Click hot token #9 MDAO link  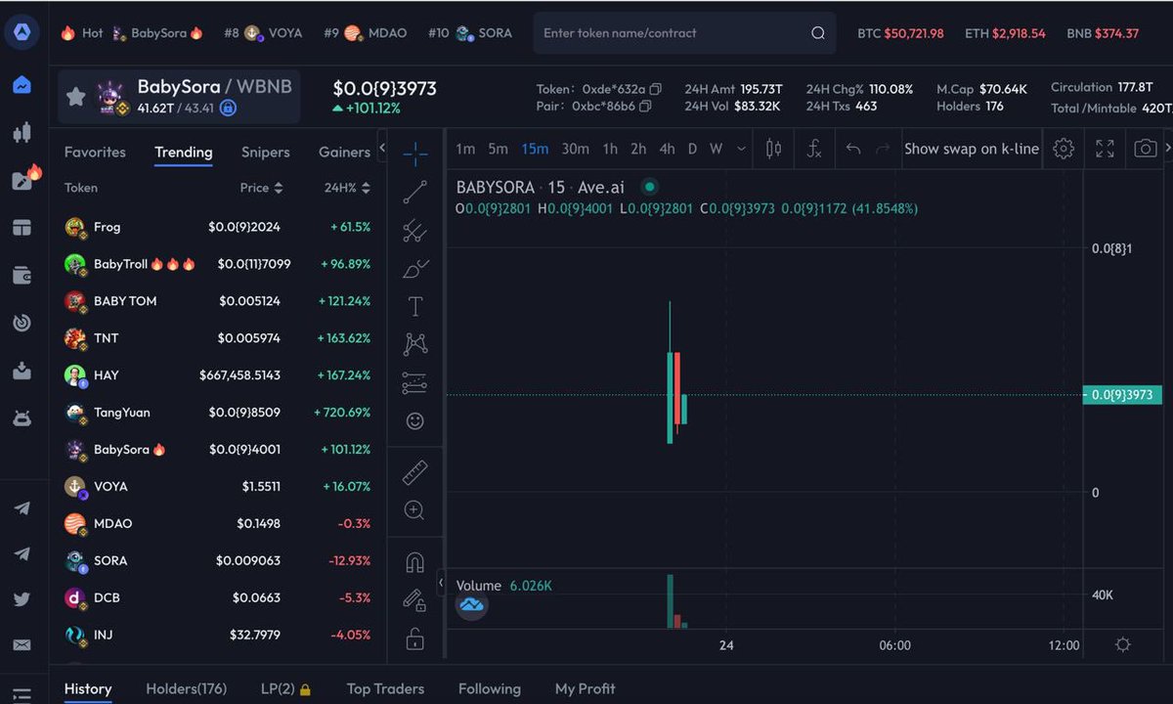[x=365, y=33]
